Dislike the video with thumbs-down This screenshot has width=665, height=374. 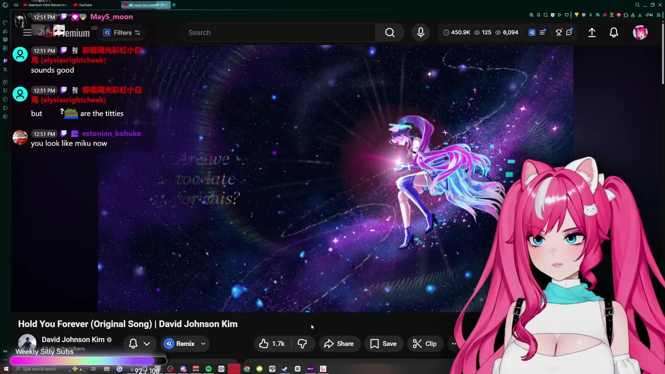[302, 343]
